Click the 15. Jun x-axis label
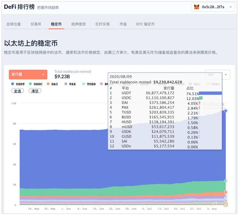Image resolution: width=238 pixels, height=215 pixels. pyautogui.click(x=99, y=209)
